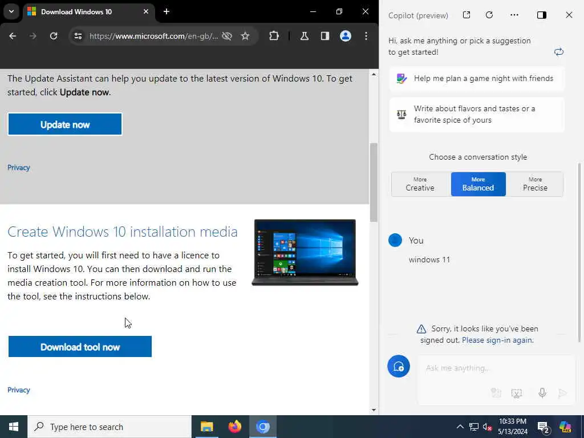
Task: Open a new browser tab
Action: (x=167, y=11)
